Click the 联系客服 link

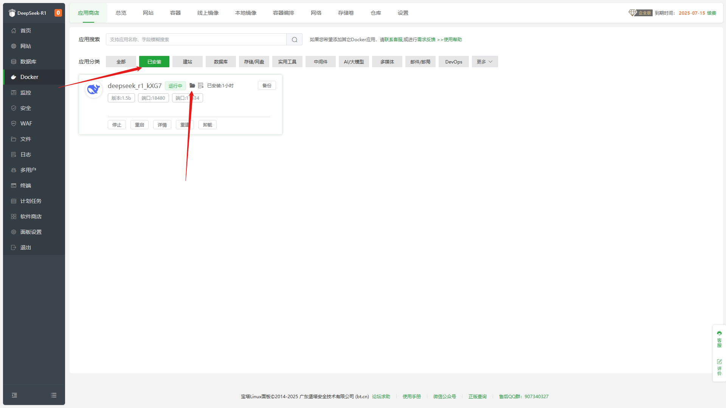[x=394, y=40]
